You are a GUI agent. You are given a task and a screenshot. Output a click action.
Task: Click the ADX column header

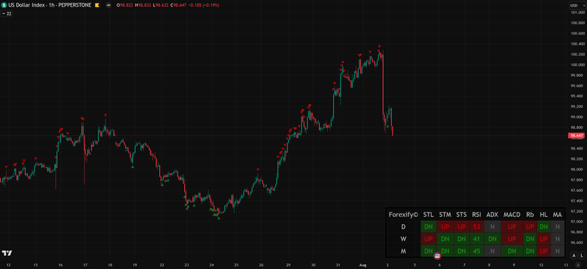point(492,215)
